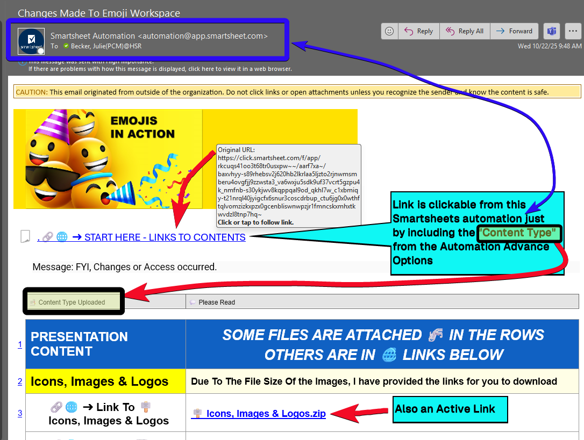Click the Content Type Uploaded column header

[106, 302]
